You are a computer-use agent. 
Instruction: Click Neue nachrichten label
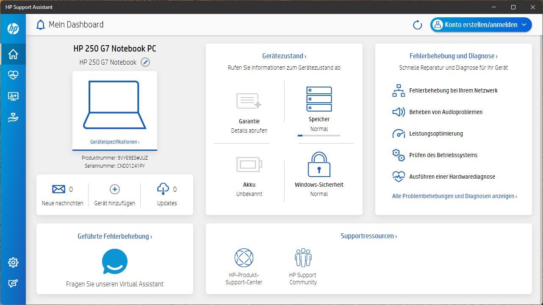62,203
